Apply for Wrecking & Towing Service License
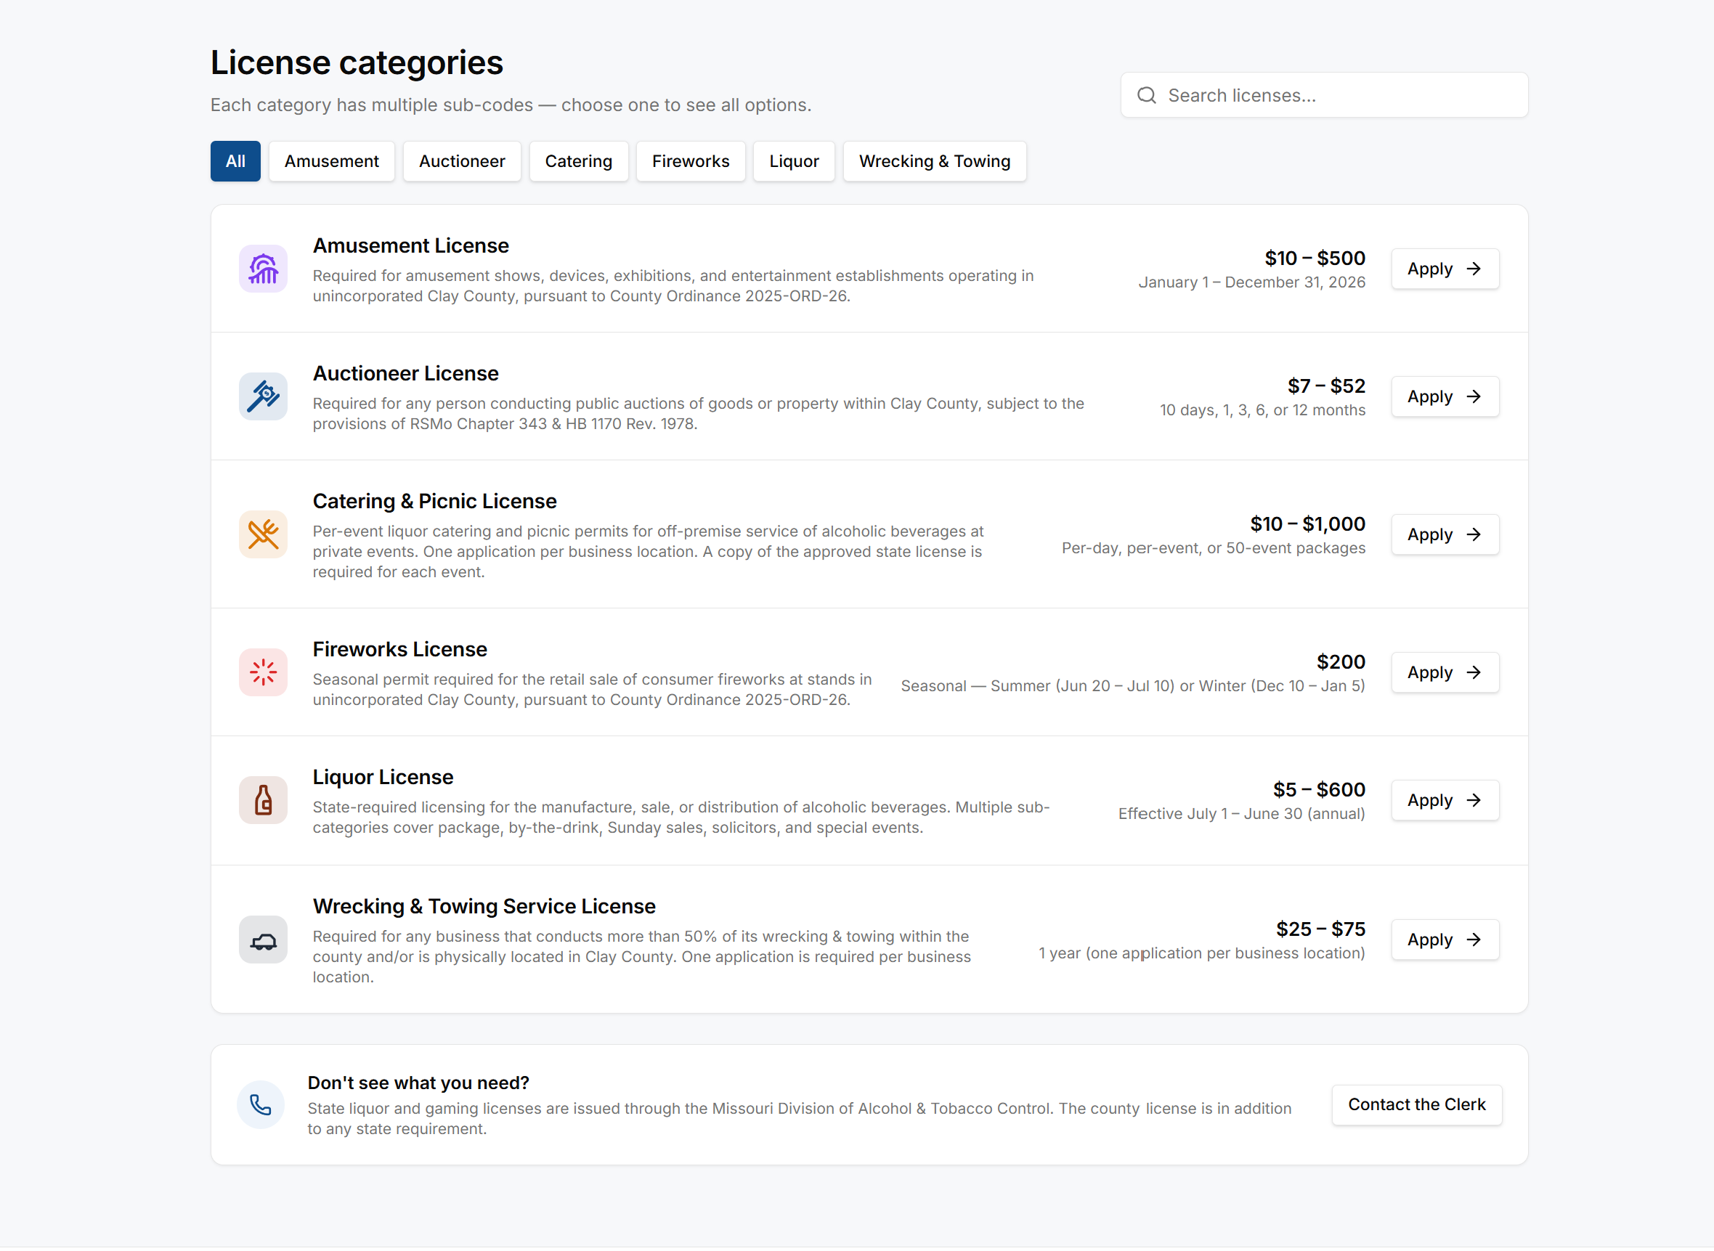1714x1251 pixels. click(1445, 940)
